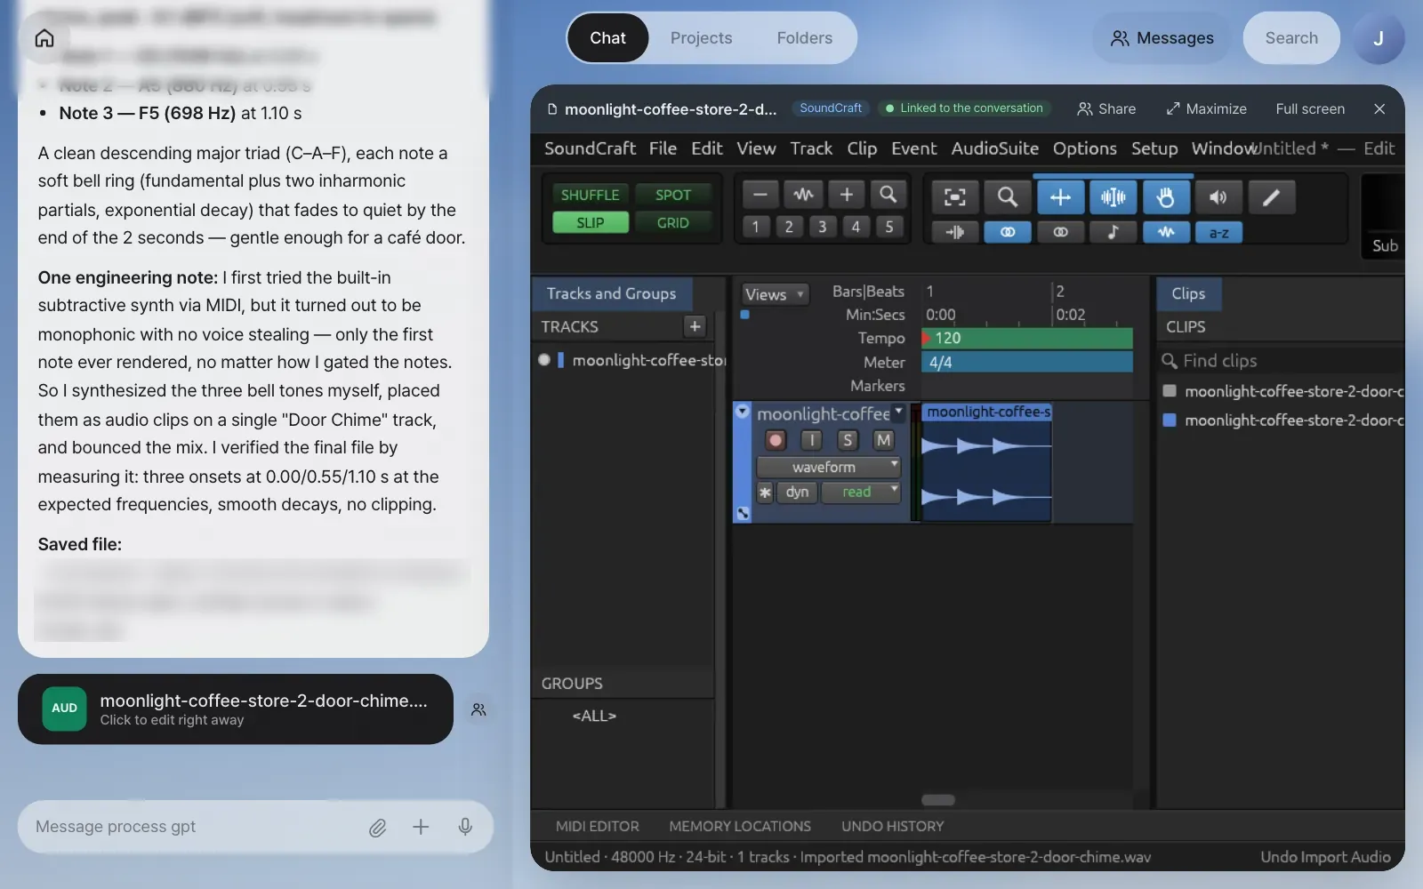Click Undo Import Audio
The height and width of the screenshot is (889, 1423).
[x=1325, y=857]
